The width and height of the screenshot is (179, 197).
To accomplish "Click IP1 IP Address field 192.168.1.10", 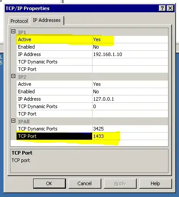I will (x=130, y=54).
